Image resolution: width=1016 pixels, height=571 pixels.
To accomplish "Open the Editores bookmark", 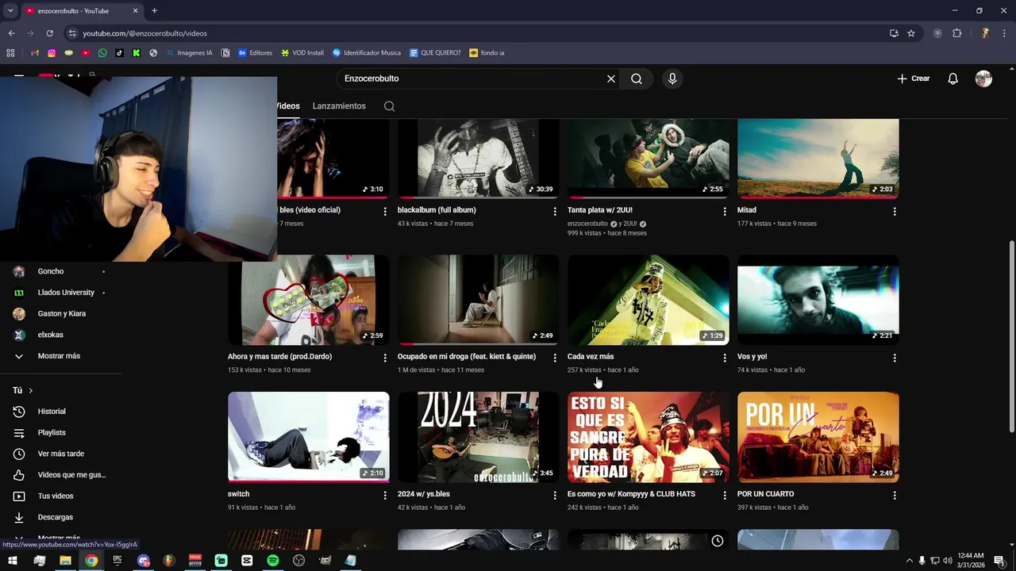I will pos(255,53).
